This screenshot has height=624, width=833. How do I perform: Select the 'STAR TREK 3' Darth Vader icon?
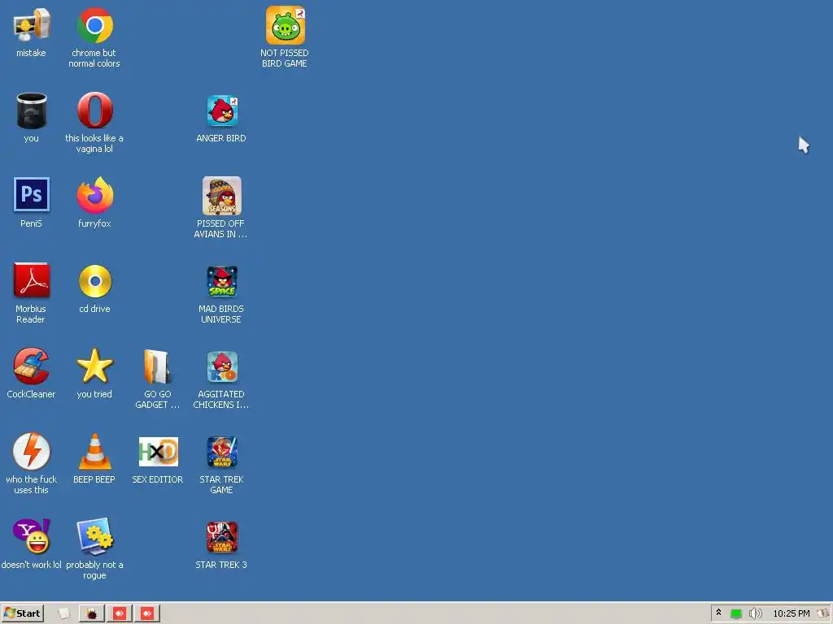pyautogui.click(x=222, y=538)
